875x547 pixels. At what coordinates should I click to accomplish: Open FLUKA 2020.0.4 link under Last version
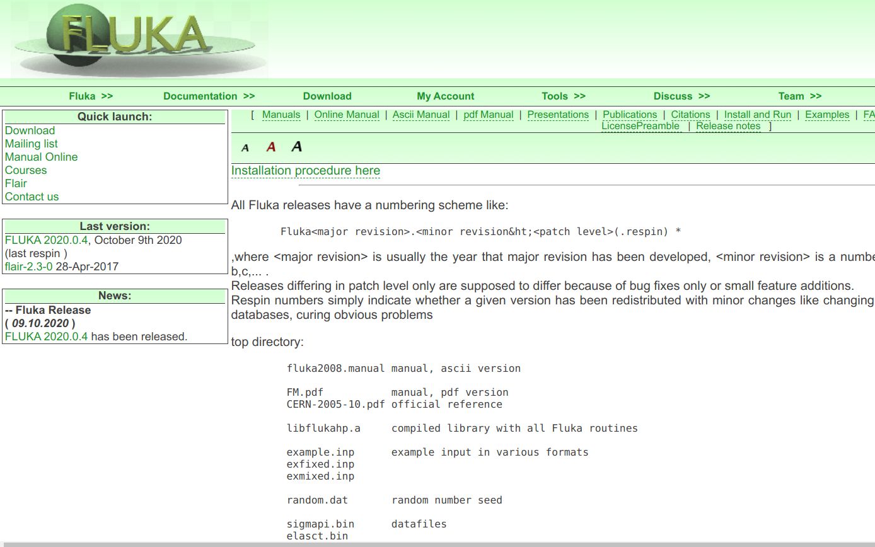47,240
